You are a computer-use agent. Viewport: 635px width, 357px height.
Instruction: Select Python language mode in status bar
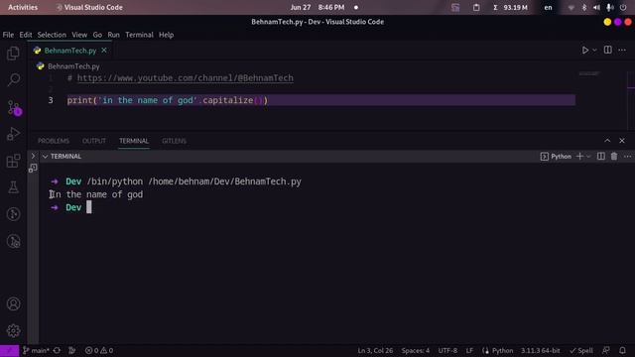[502, 350]
